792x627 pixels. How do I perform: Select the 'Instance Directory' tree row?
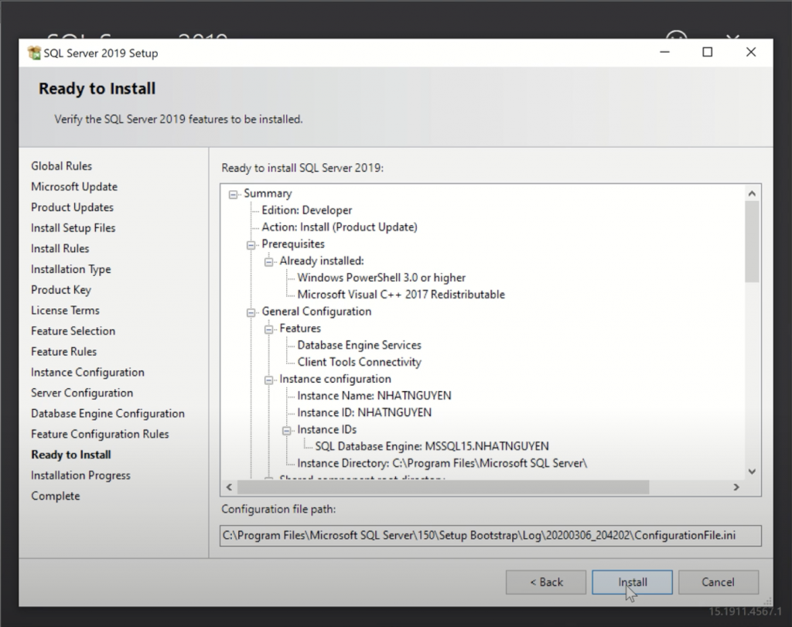pyautogui.click(x=442, y=463)
